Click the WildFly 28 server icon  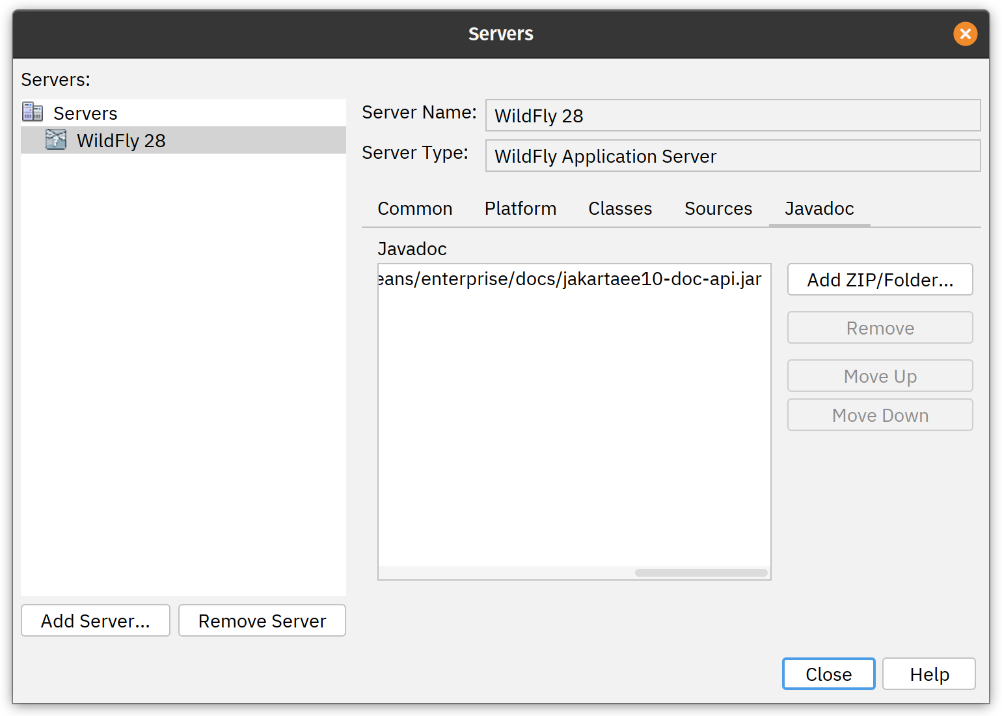[56, 139]
